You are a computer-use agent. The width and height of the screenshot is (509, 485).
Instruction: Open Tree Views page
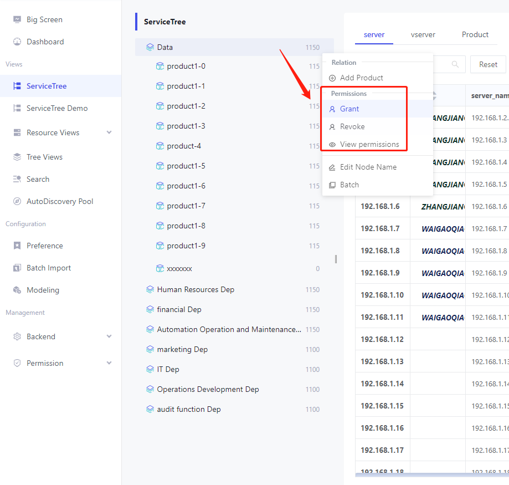[61, 157]
